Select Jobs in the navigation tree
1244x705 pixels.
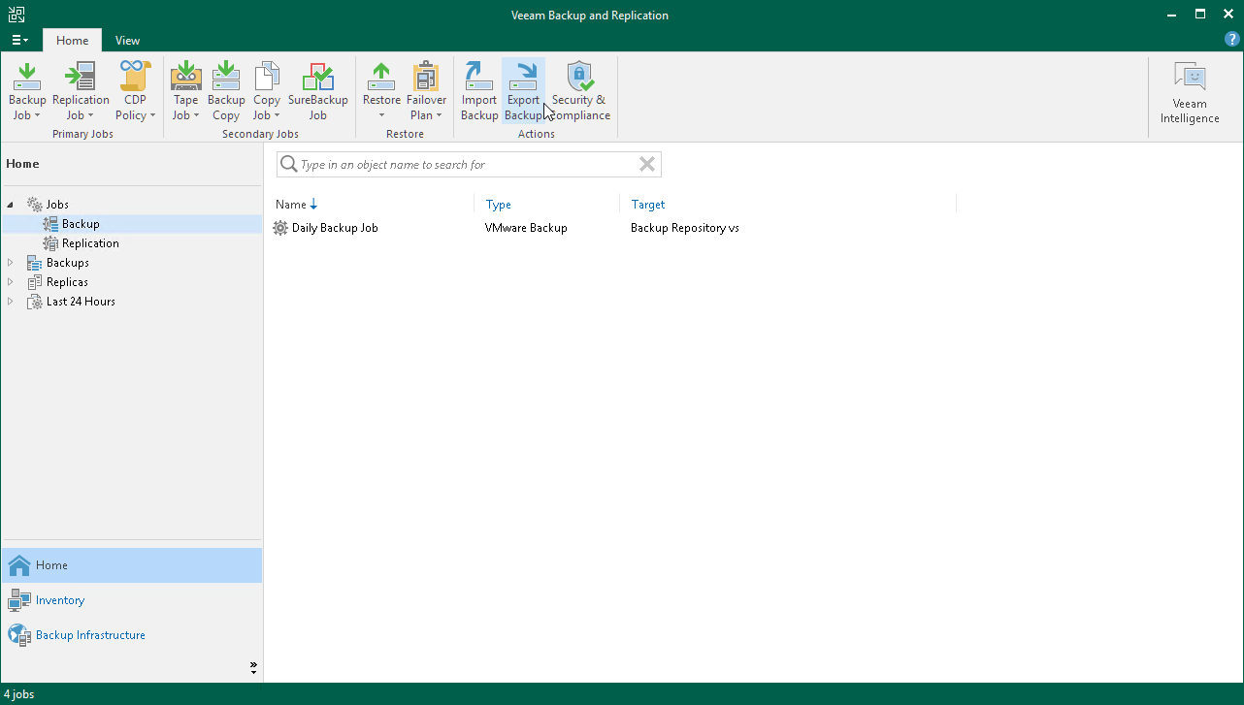pos(57,205)
